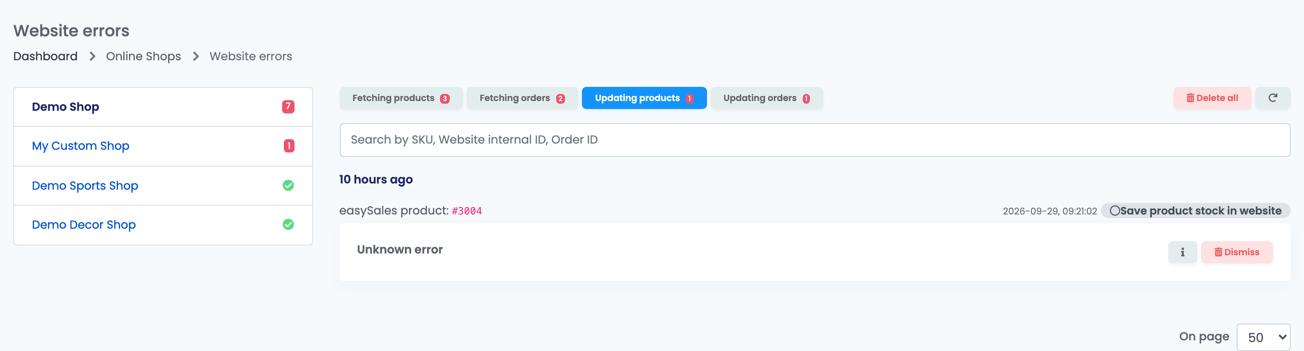Click the red 7 badge on Demo Shop

coord(288,107)
